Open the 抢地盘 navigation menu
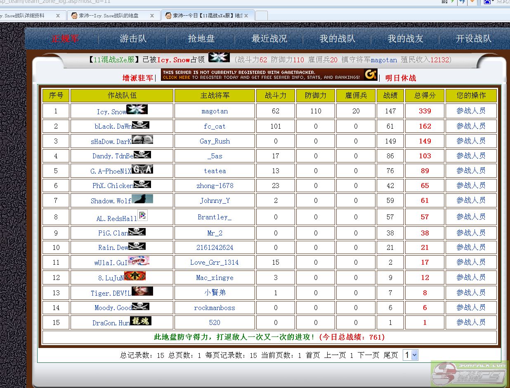 201,39
